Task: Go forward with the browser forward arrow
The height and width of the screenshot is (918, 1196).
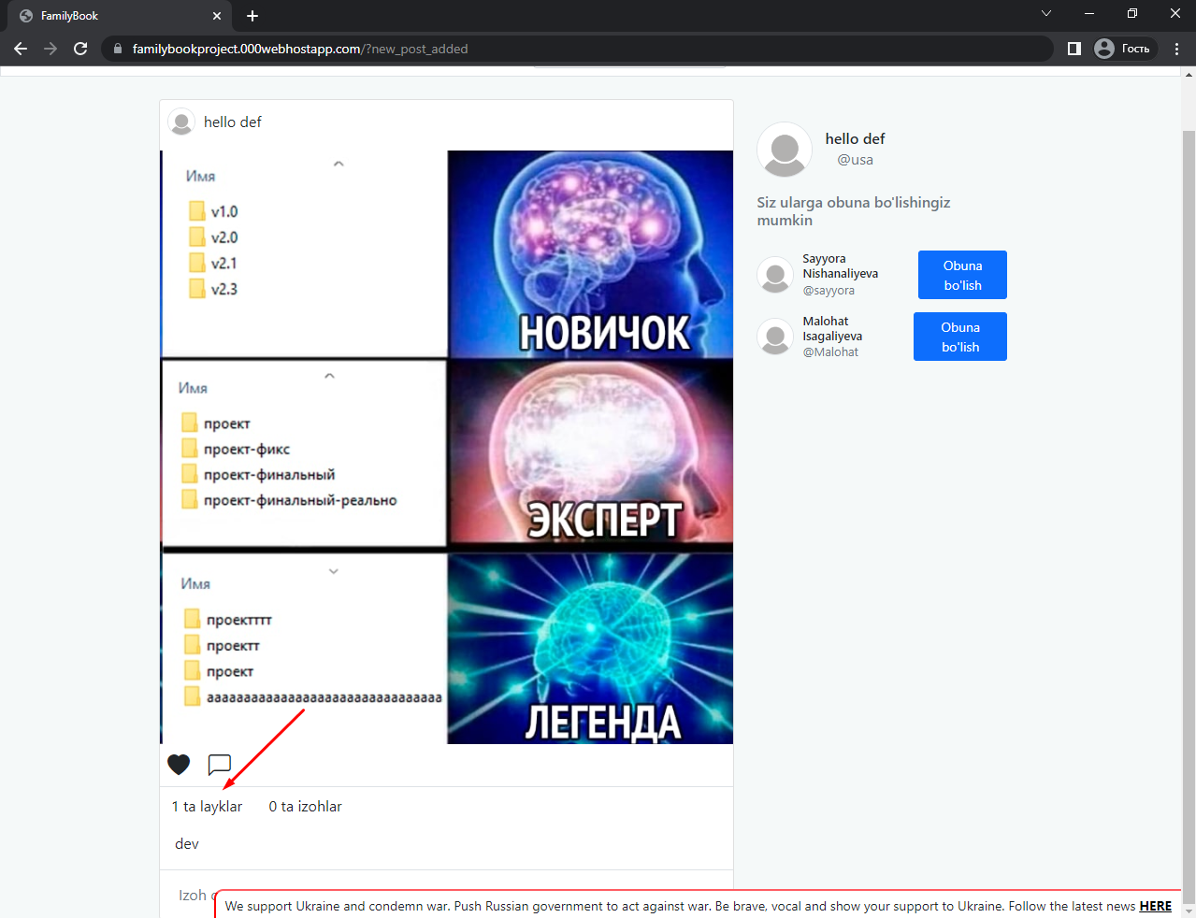Action: [x=50, y=49]
